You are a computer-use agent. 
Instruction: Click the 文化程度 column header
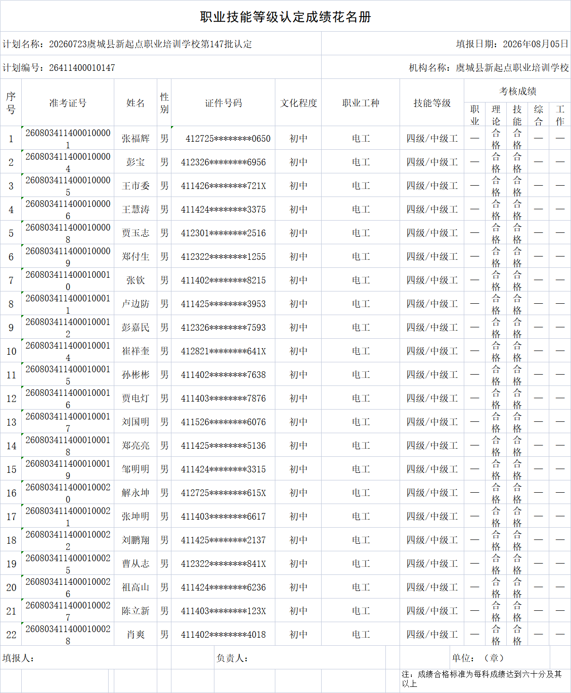tap(298, 103)
